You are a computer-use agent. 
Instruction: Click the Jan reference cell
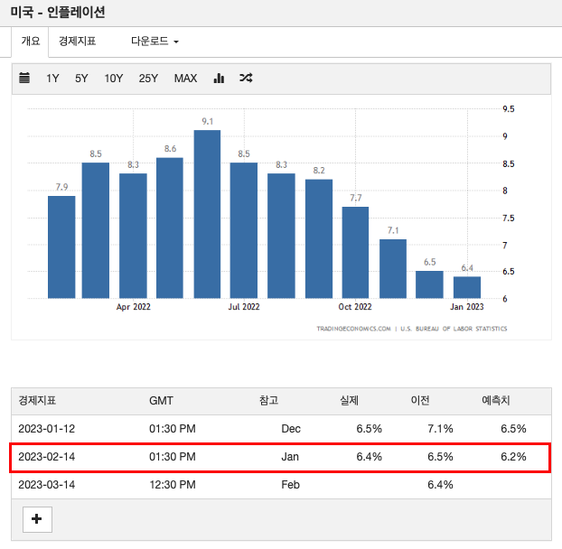point(290,457)
